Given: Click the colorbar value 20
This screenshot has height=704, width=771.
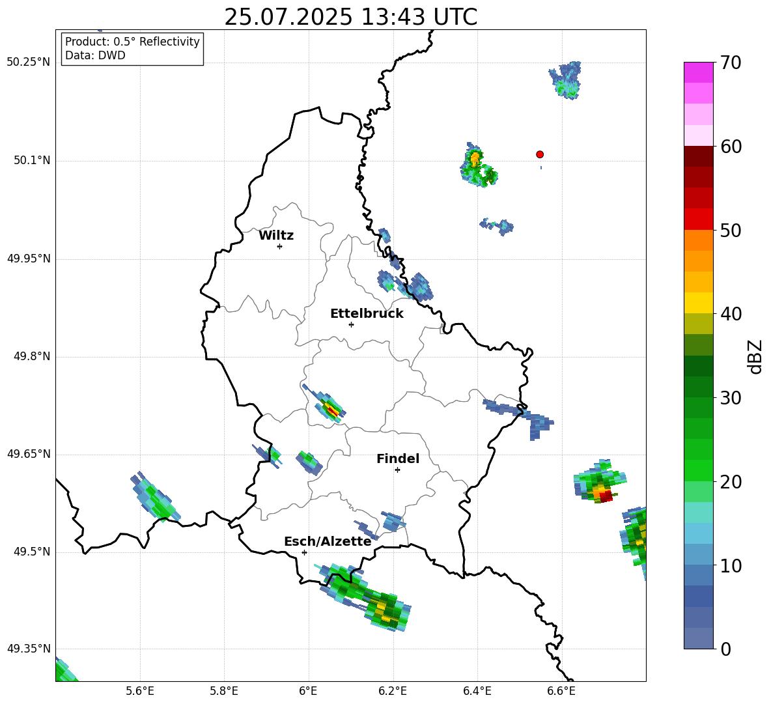Looking at the screenshot, I should pos(731,482).
